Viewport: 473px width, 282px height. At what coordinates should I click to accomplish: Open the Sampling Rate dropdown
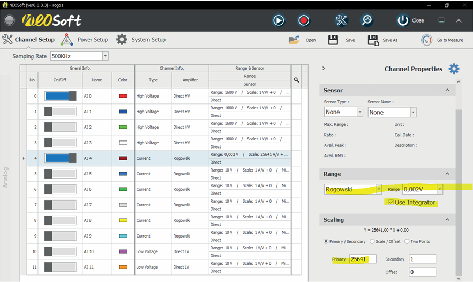coord(106,56)
